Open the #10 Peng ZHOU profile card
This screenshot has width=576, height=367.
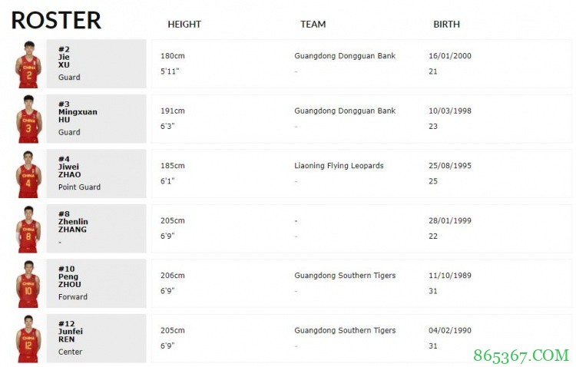96,284
